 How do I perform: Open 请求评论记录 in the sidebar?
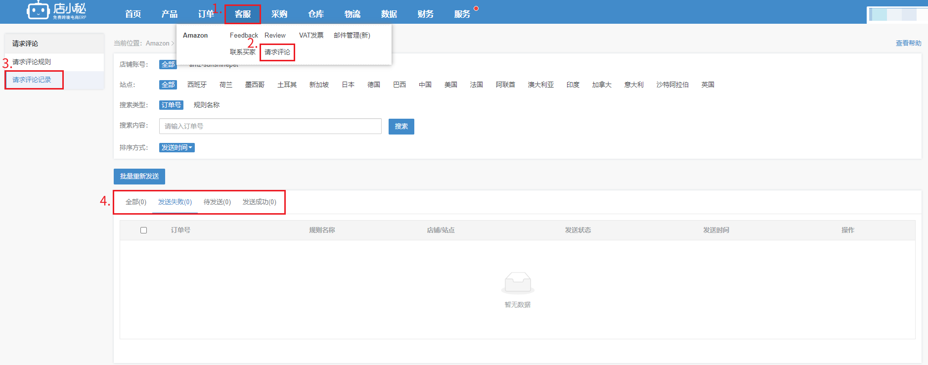point(32,80)
